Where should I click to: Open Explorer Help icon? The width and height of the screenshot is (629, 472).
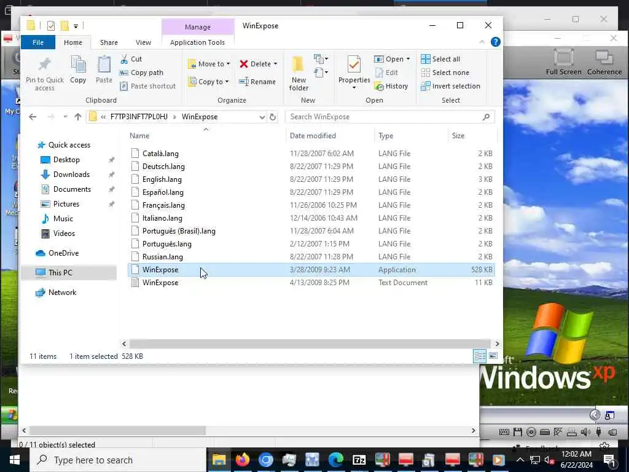496,42
